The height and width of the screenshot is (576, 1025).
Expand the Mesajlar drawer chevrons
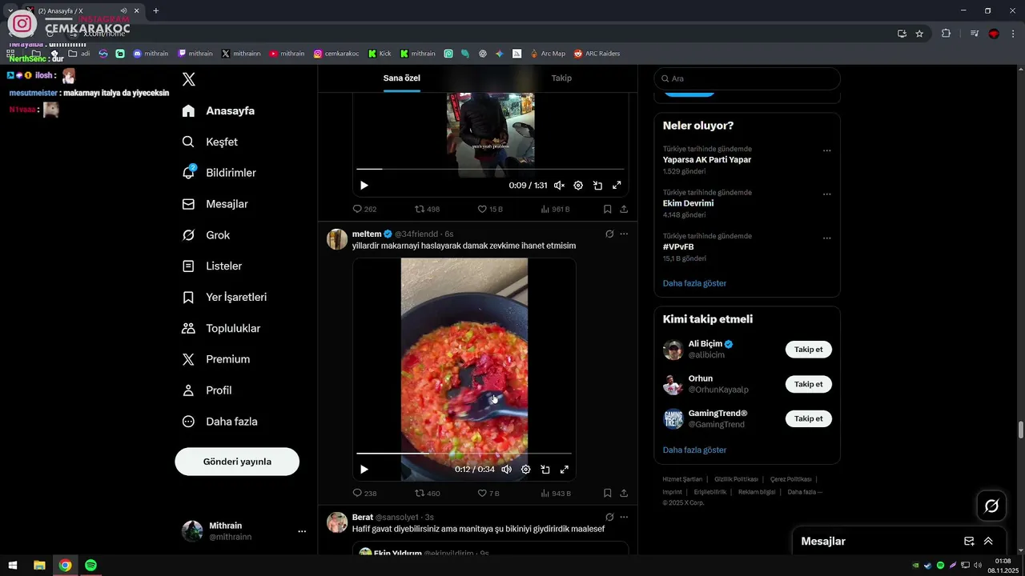pos(988,542)
